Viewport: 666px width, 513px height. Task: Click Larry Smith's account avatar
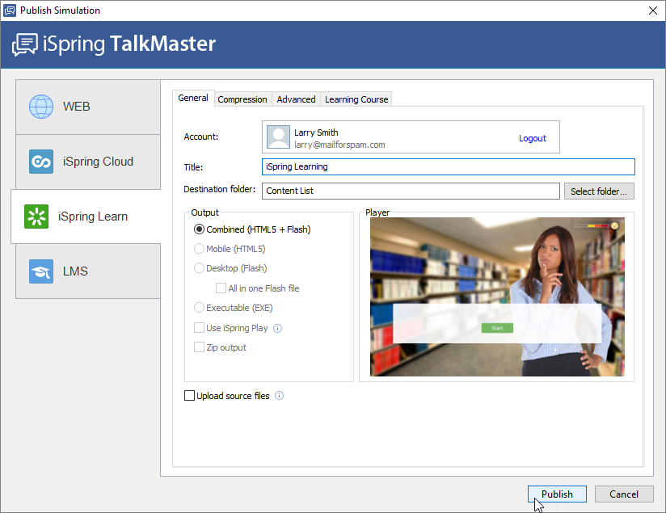tap(279, 137)
